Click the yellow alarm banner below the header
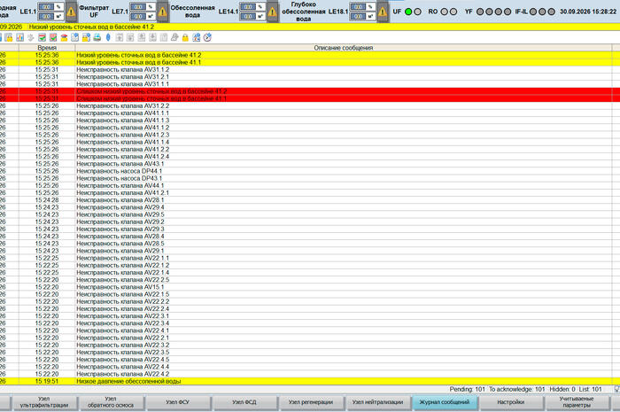 point(310,27)
